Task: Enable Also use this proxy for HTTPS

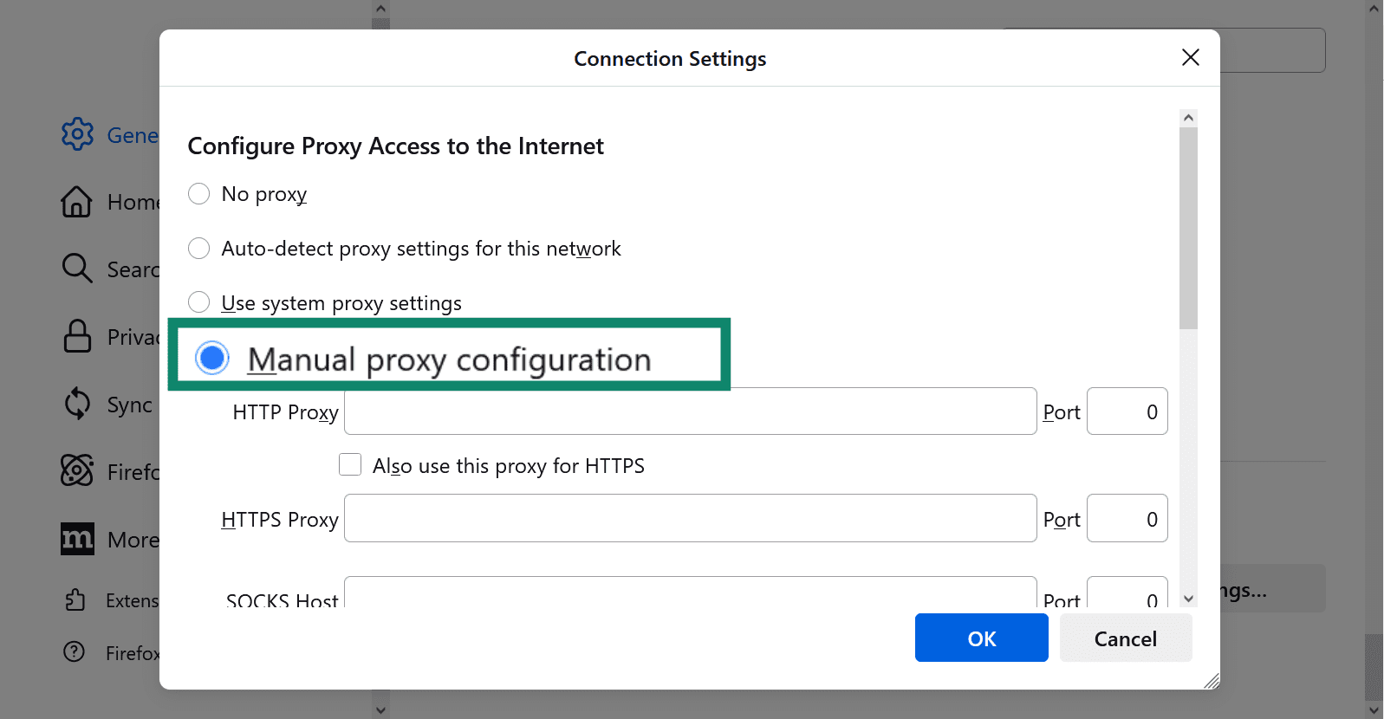Action: pyautogui.click(x=350, y=465)
